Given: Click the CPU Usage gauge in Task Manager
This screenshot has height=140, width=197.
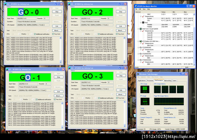Looking at the screenshot, I should 145,89.
